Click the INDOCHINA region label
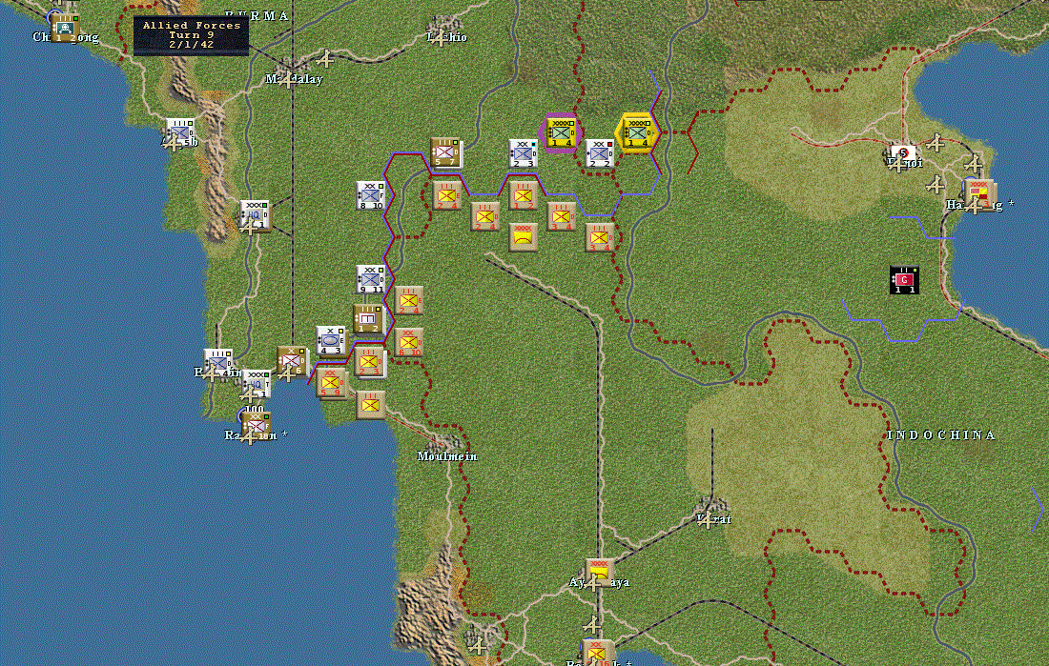This screenshot has width=1049, height=666. pyautogui.click(x=941, y=435)
